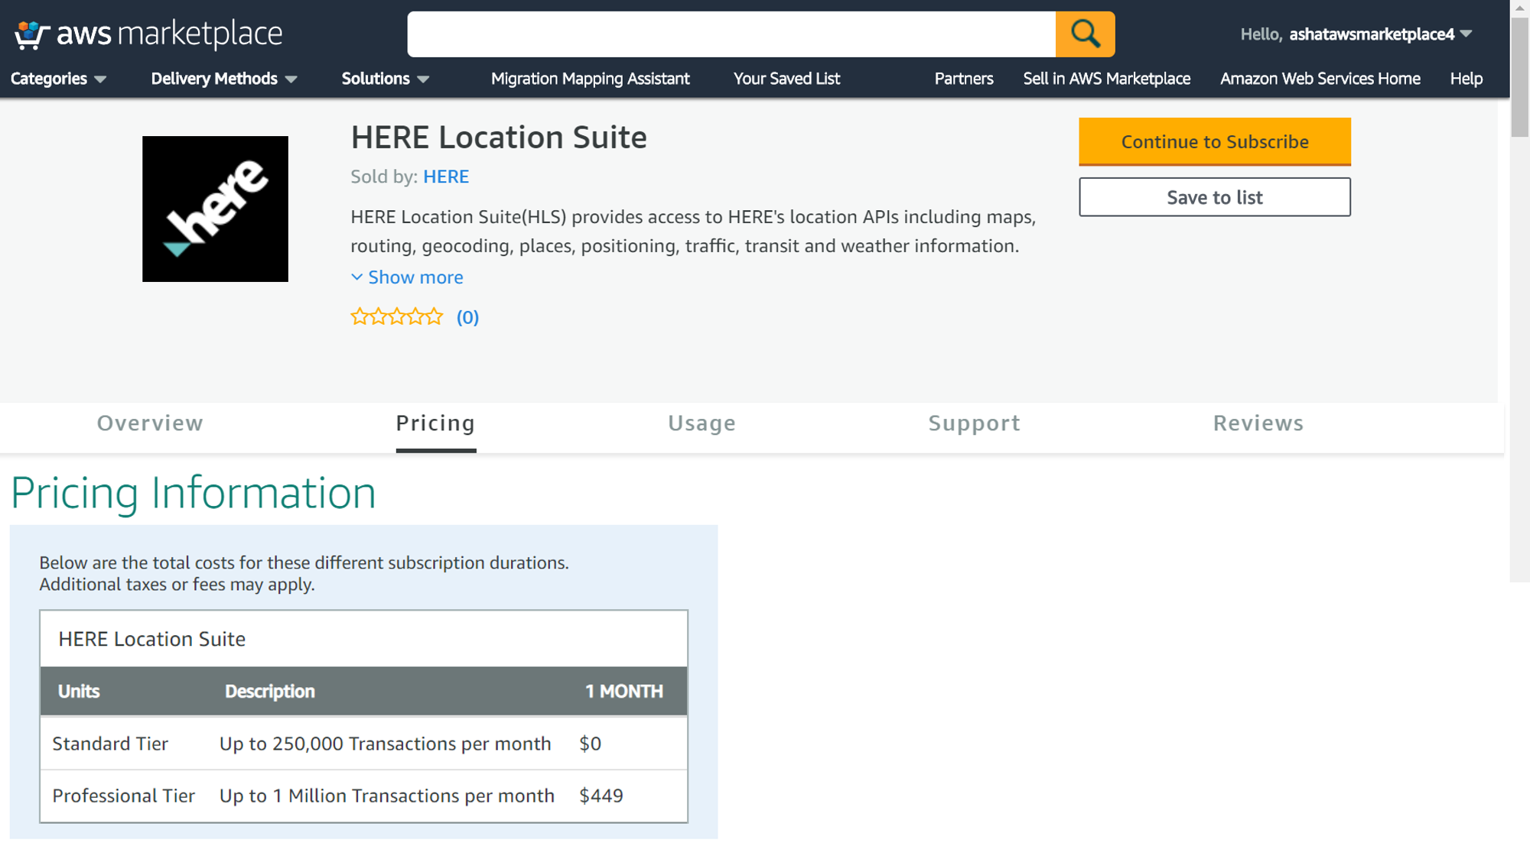Click into the marketplace search field
Image resolution: width=1530 pixels, height=856 pixels.
click(x=731, y=34)
